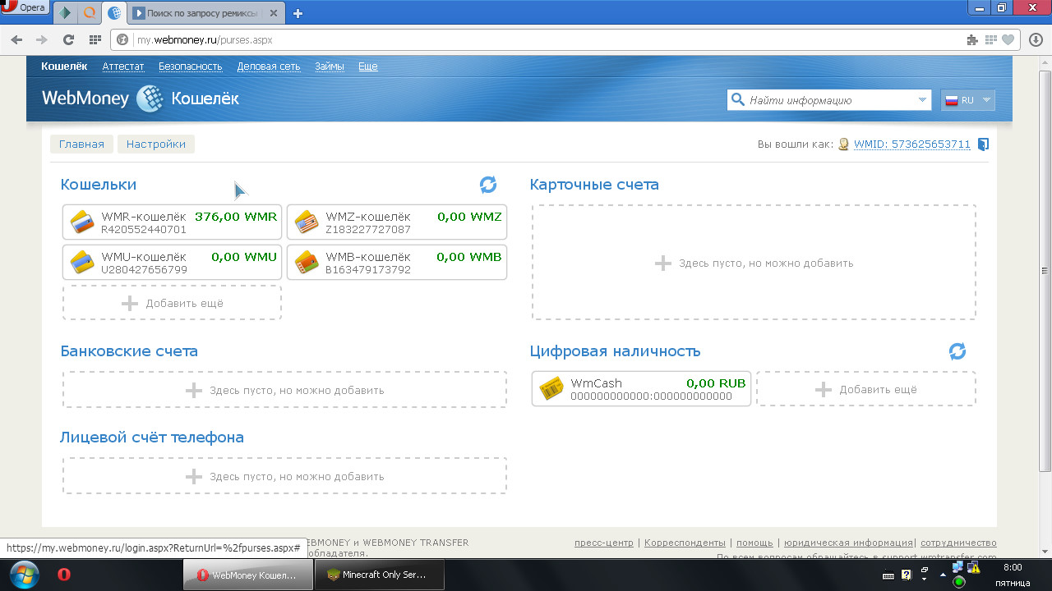Open the WmCash card
The width and height of the screenshot is (1052, 591).
coord(641,389)
